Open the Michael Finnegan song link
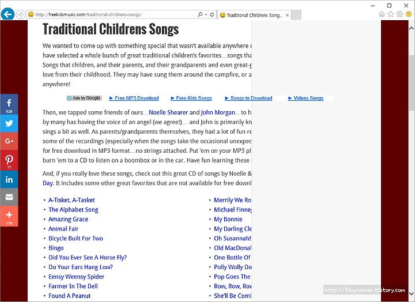The width and height of the screenshot is (415, 302). (x=233, y=210)
